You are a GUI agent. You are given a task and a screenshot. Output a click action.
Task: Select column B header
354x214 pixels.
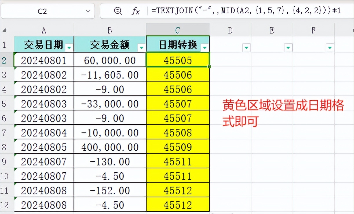tap(110, 30)
